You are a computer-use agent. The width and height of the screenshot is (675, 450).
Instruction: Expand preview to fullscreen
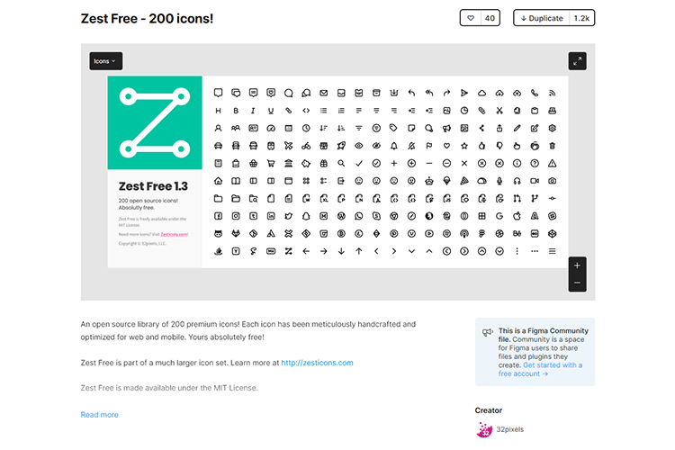point(578,61)
